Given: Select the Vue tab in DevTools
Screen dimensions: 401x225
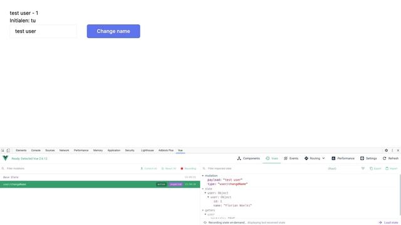Looking at the screenshot, I should [180, 151].
